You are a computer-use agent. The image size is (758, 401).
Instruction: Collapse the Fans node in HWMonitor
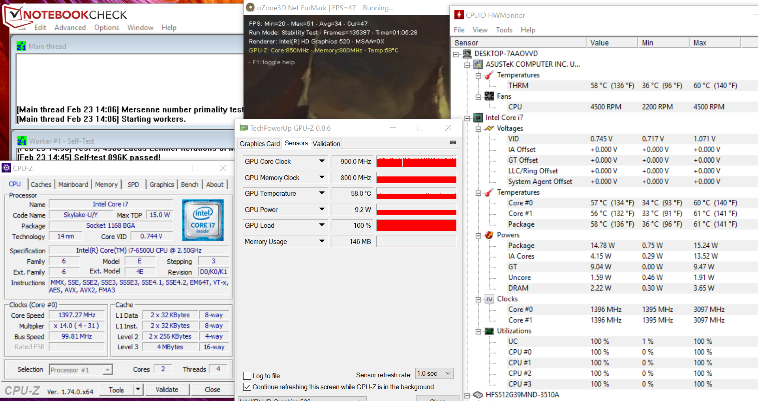coord(478,97)
